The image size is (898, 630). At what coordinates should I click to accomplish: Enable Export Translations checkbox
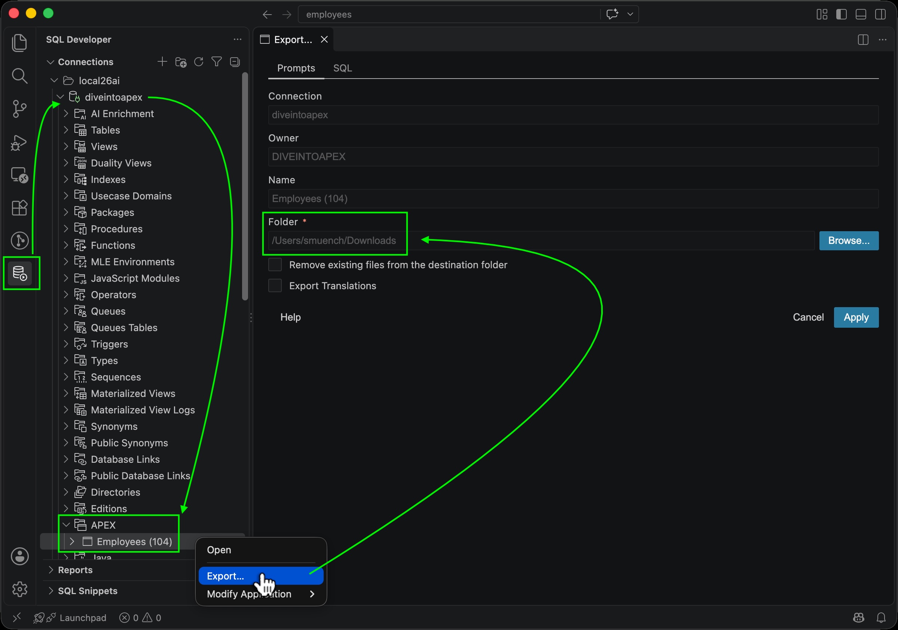point(275,286)
